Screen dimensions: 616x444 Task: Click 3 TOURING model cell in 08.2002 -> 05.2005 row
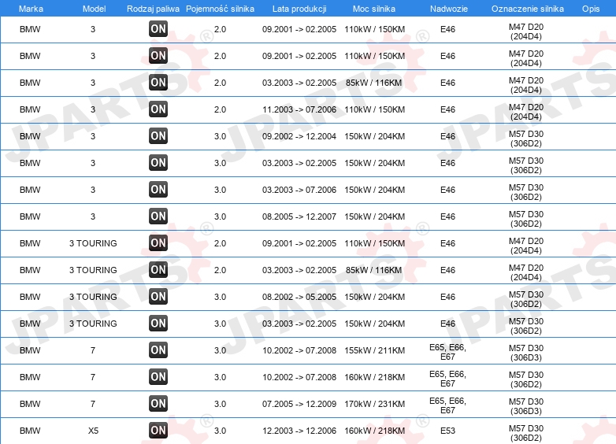93,297
